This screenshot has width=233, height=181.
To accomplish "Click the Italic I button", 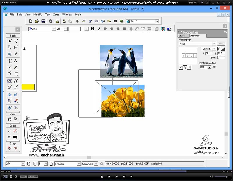I will pos(99,29).
